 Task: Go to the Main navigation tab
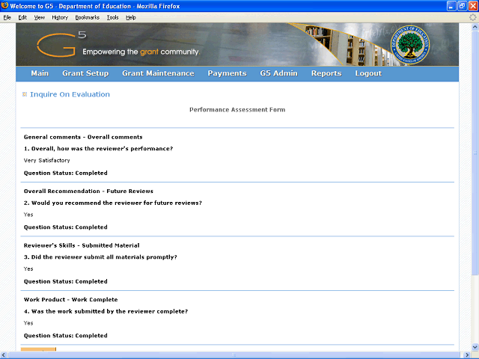(x=40, y=73)
